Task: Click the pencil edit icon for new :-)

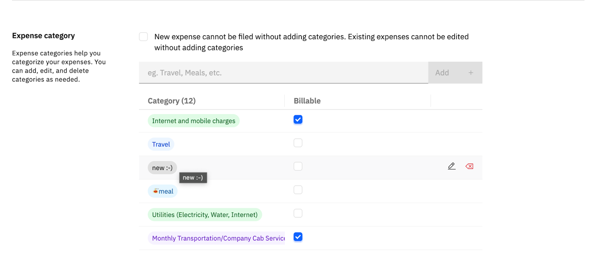Action: [451, 166]
